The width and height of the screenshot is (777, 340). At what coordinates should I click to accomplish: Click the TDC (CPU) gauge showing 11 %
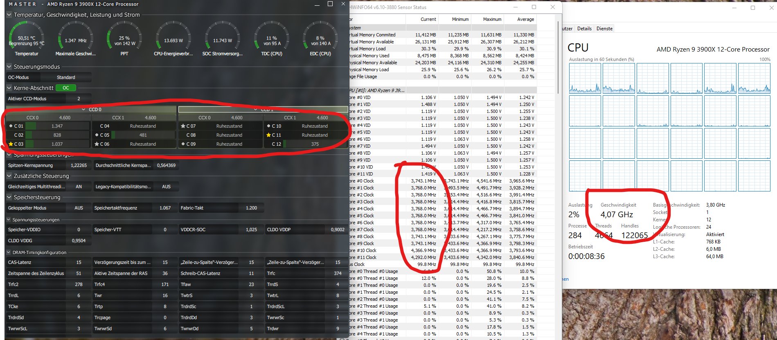[x=271, y=39]
